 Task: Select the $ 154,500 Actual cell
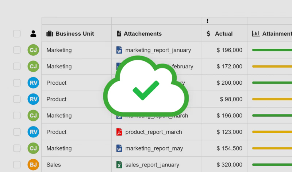coord(224,148)
